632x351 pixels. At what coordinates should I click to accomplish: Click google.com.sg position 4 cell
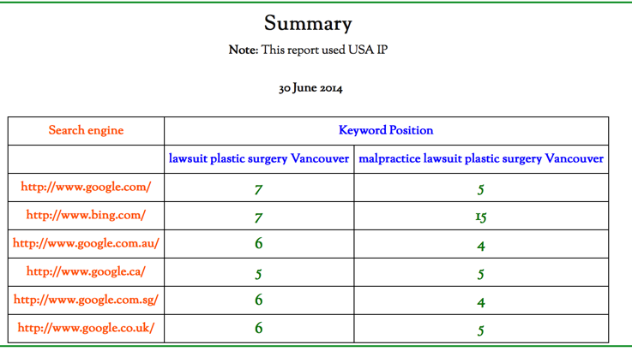(481, 302)
